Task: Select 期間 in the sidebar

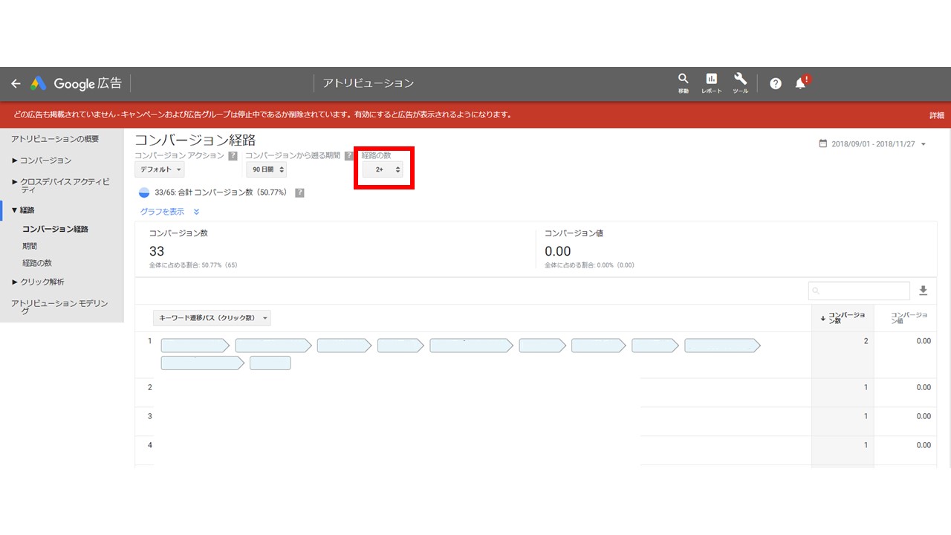Action: [x=30, y=246]
